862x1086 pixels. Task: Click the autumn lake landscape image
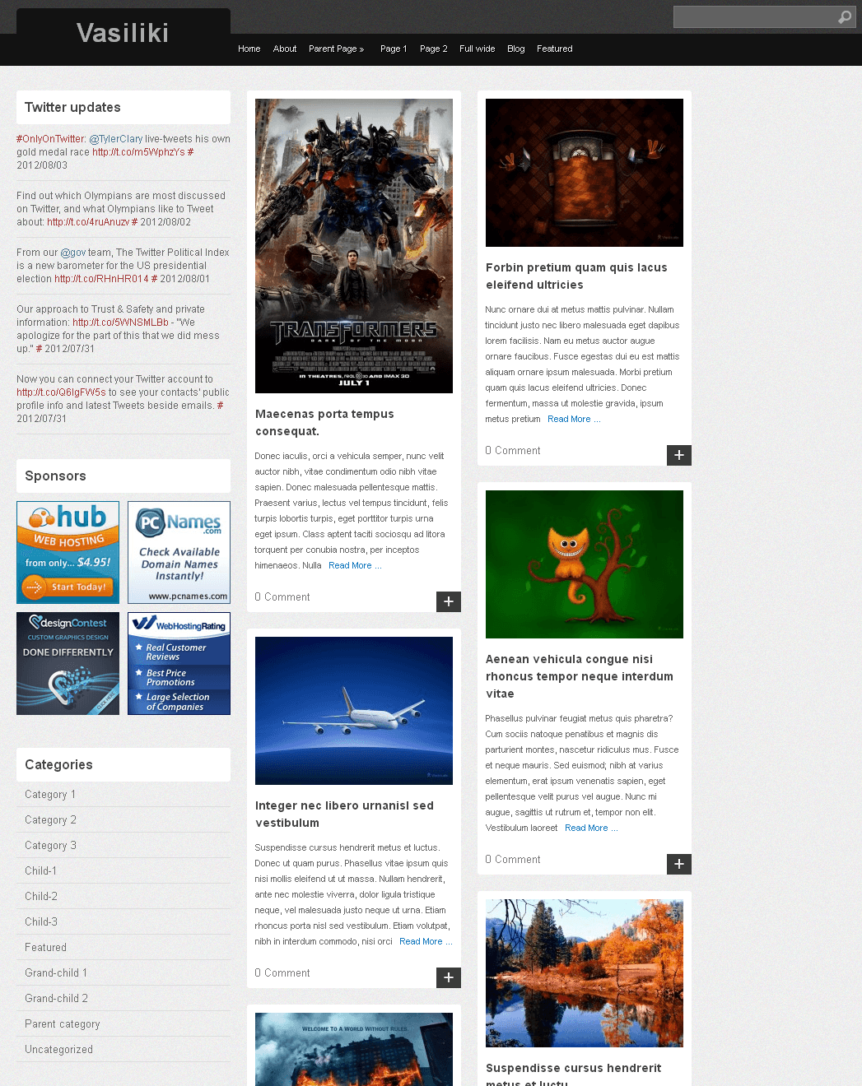(x=585, y=973)
